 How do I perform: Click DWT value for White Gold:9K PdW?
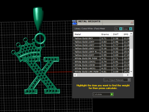click(x=115, y=58)
